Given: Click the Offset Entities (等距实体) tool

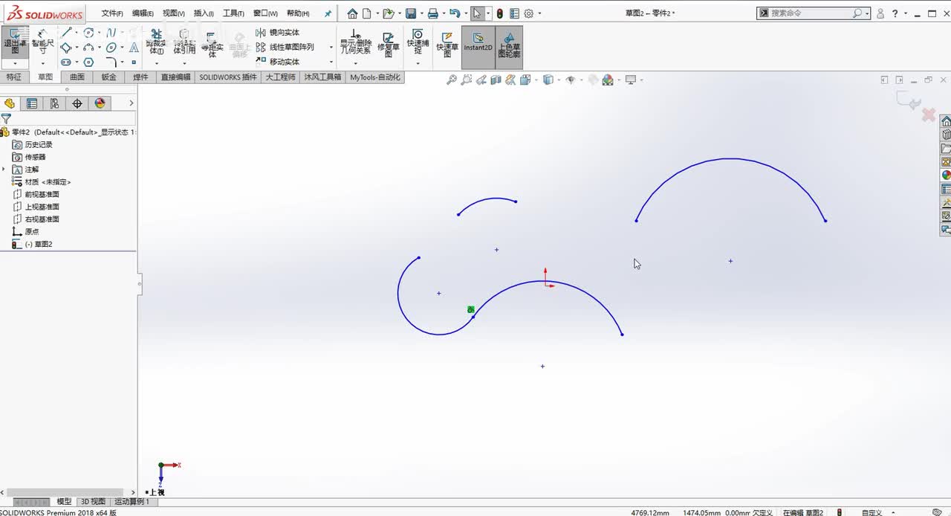Looking at the screenshot, I should coord(212,45).
